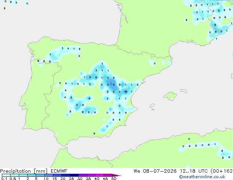
Task: Click the 0.1–0.5 mm legend color box
Action: pos(6,175)
